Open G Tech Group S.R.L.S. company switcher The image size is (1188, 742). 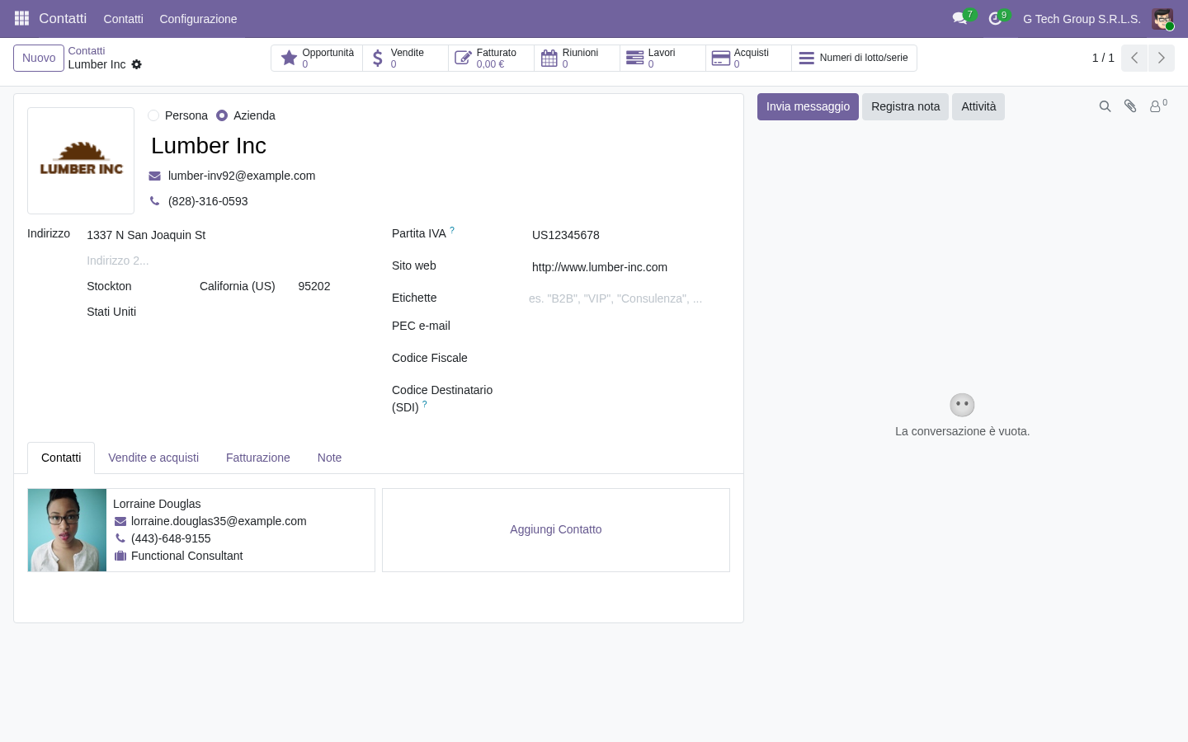point(1082,19)
